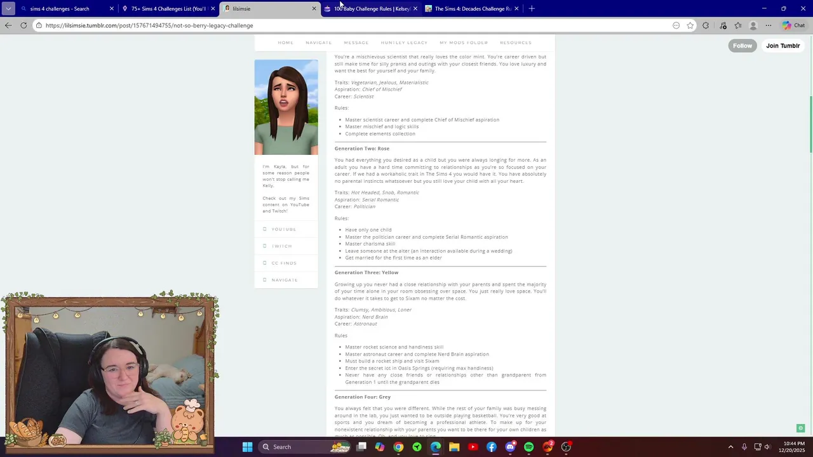Open the CC FINDS sidebar link
813x457 pixels.
284,263
